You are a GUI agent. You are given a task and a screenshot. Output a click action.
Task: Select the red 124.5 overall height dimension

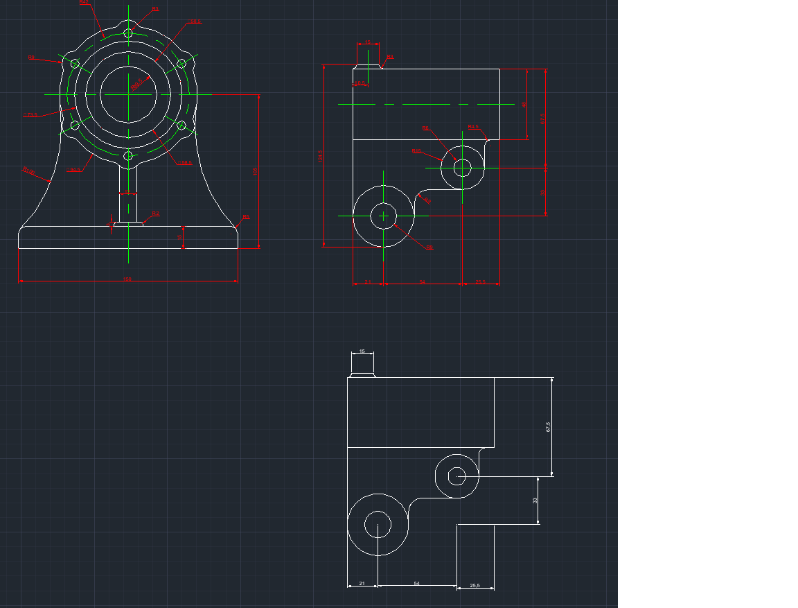320,156
